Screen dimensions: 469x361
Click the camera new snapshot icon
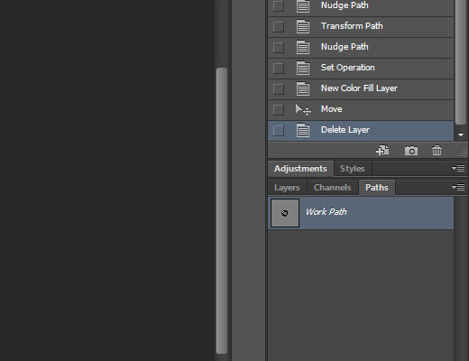411,151
